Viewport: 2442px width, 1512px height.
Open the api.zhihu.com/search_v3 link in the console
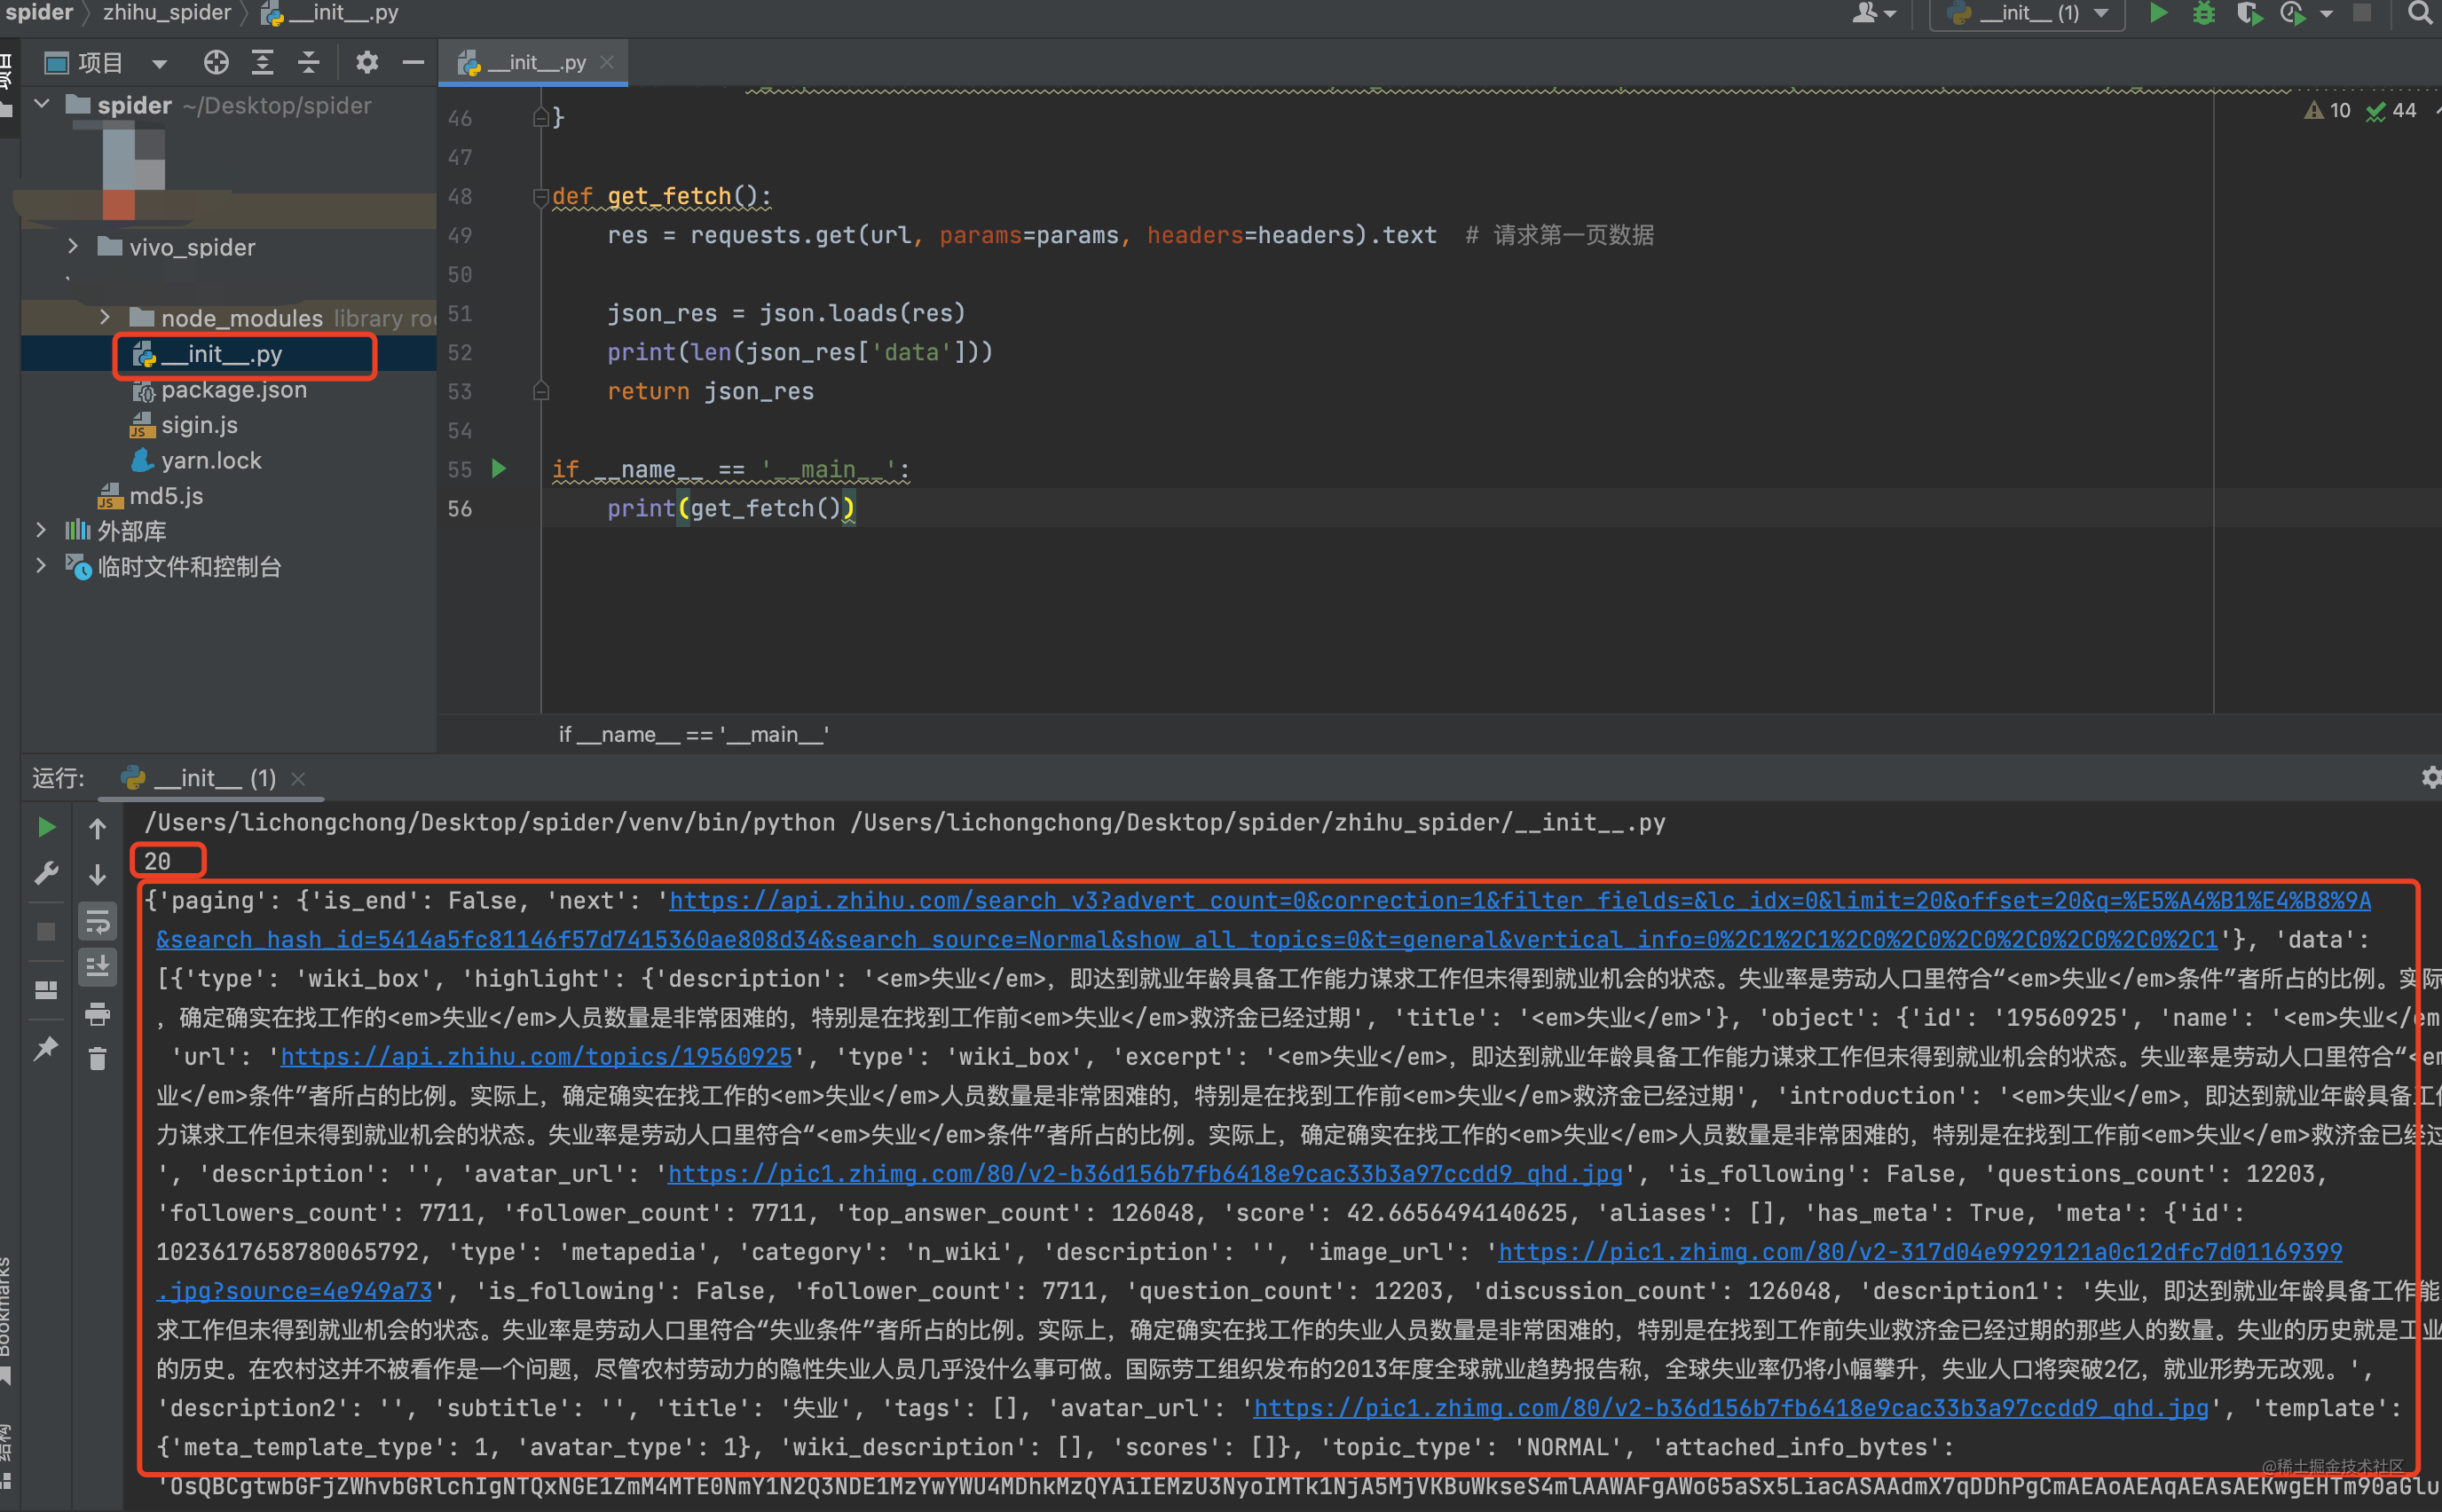(x=1520, y=901)
